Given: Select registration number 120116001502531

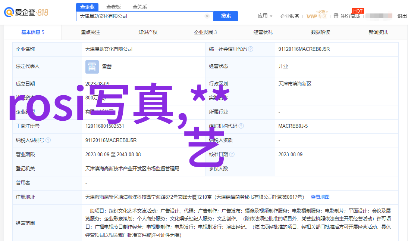Looking at the screenshot, I should tap(104, 126).
